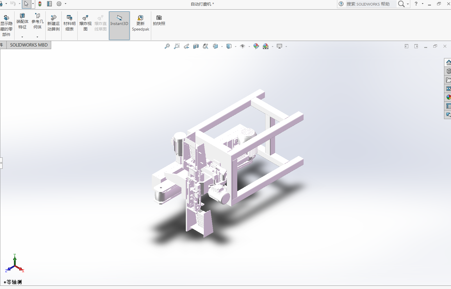This screenshot has height=289, width=451.
Task: Take a Snapshot (拍快照)
Action: click(x=159, y=20)
